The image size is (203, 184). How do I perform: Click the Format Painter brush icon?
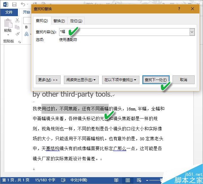pyautogui.click(x=17, y=34)
